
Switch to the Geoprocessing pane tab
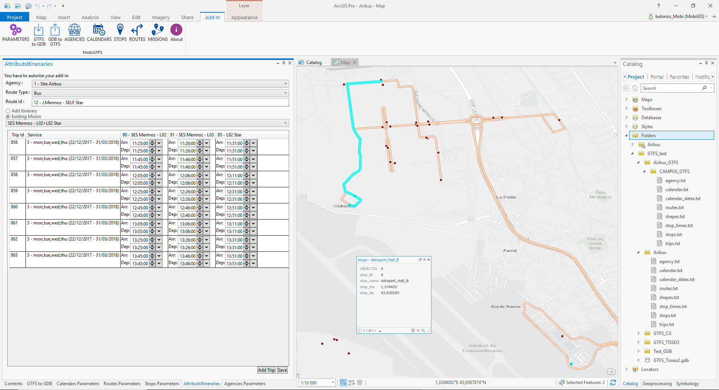pyautogui.click(x=657, y=384)
